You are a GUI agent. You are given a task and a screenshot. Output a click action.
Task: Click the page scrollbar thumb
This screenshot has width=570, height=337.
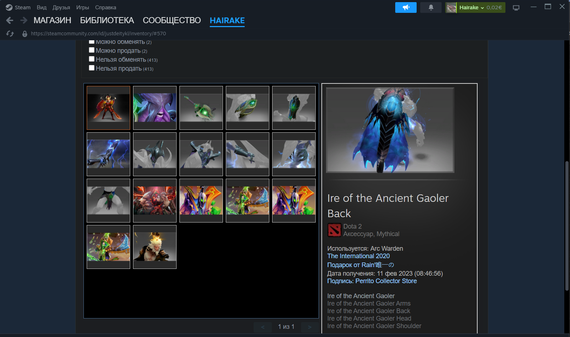pos(567,226)
